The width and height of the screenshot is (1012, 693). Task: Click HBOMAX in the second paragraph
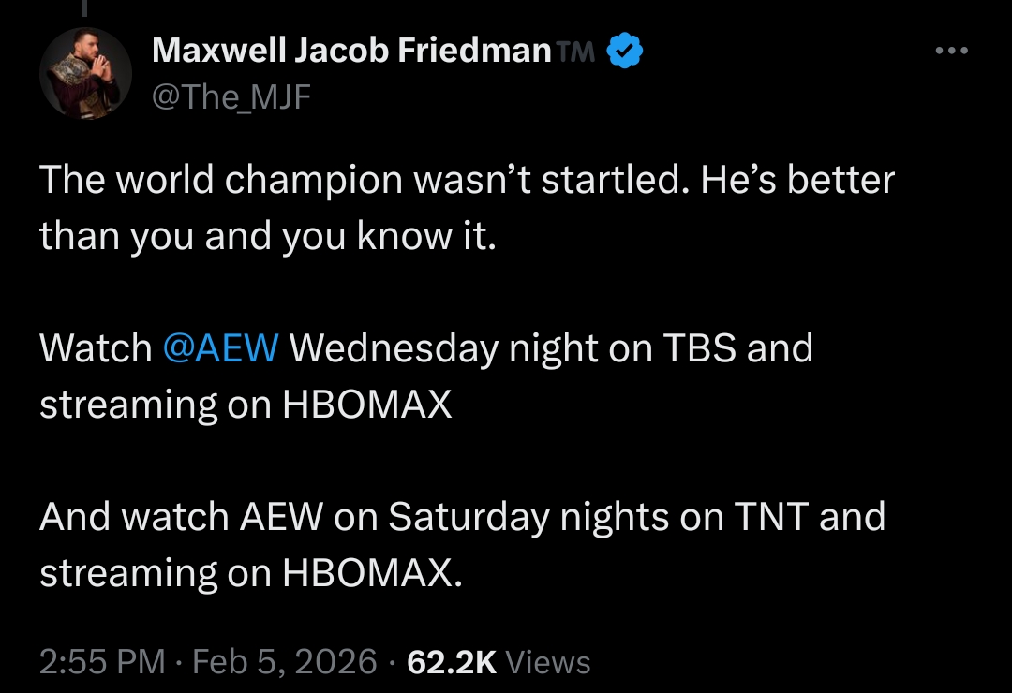pos(367,405)
